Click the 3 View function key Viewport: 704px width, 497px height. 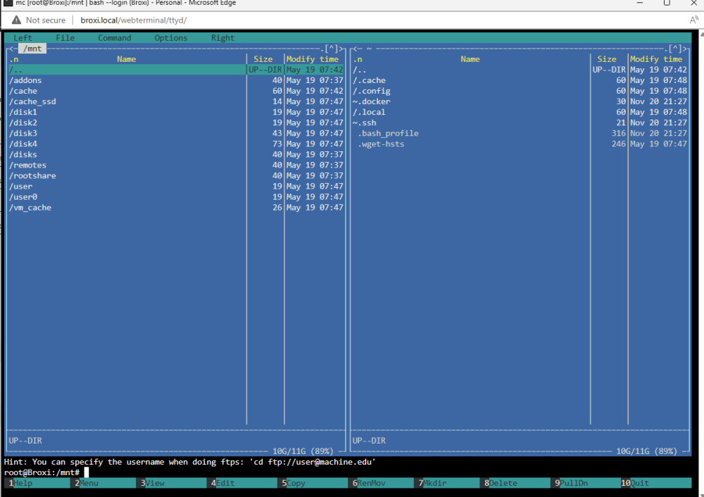coord(173,483)
